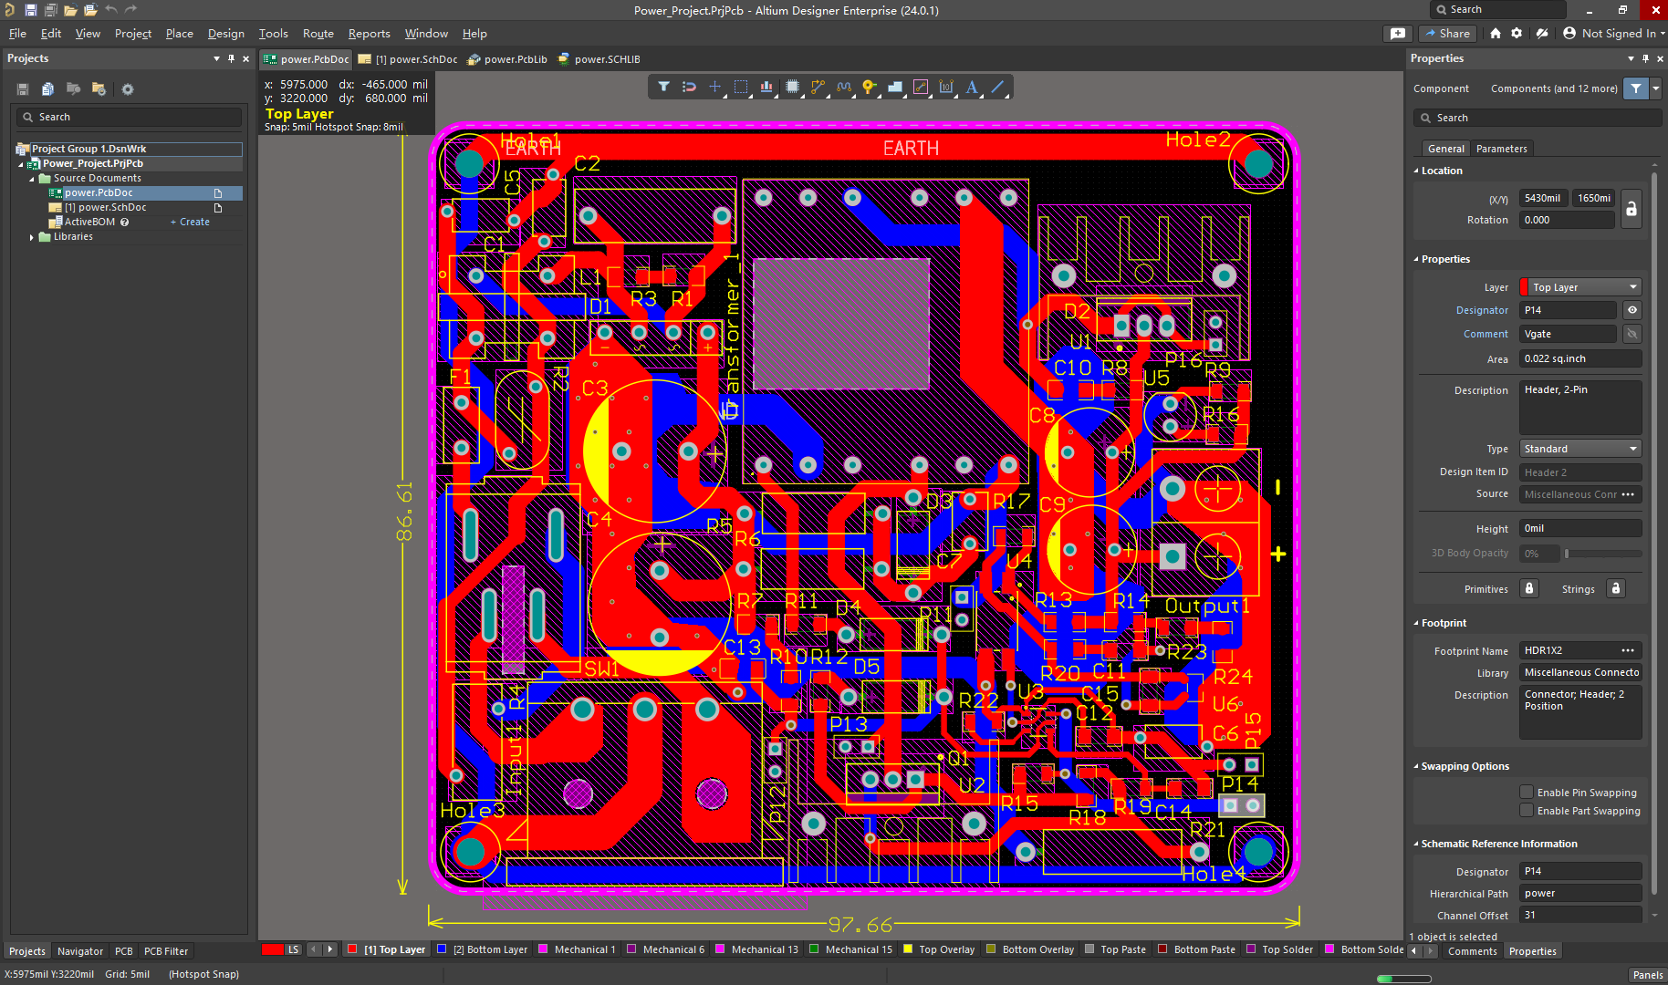Toggle Designator visibility eye icon
This screenshot has height=985, width=1668.
click(x=1632, y=310)
